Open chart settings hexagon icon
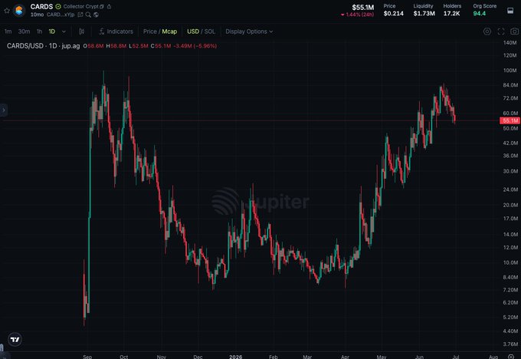This screenshot has height=359, width=521. click(487, 31)
